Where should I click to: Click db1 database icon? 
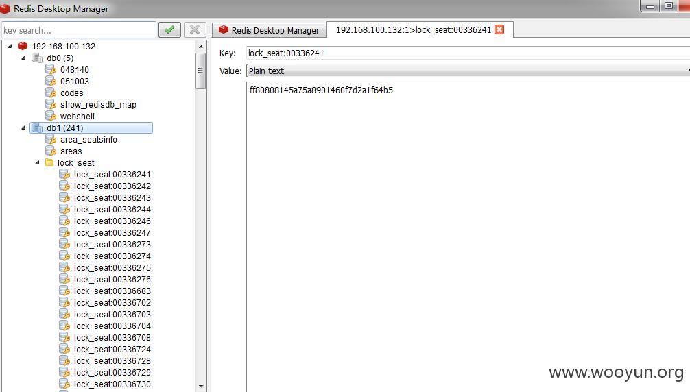pos(38,128)
